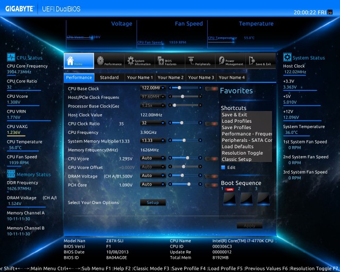This screenshot has width=340, height=272.
Task: Open the PCH Core Auto dropdown
Action: tap(153, 184)
